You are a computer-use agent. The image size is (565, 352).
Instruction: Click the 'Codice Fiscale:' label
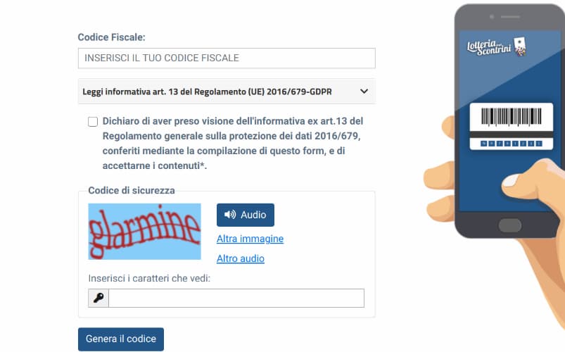(111, 37)
